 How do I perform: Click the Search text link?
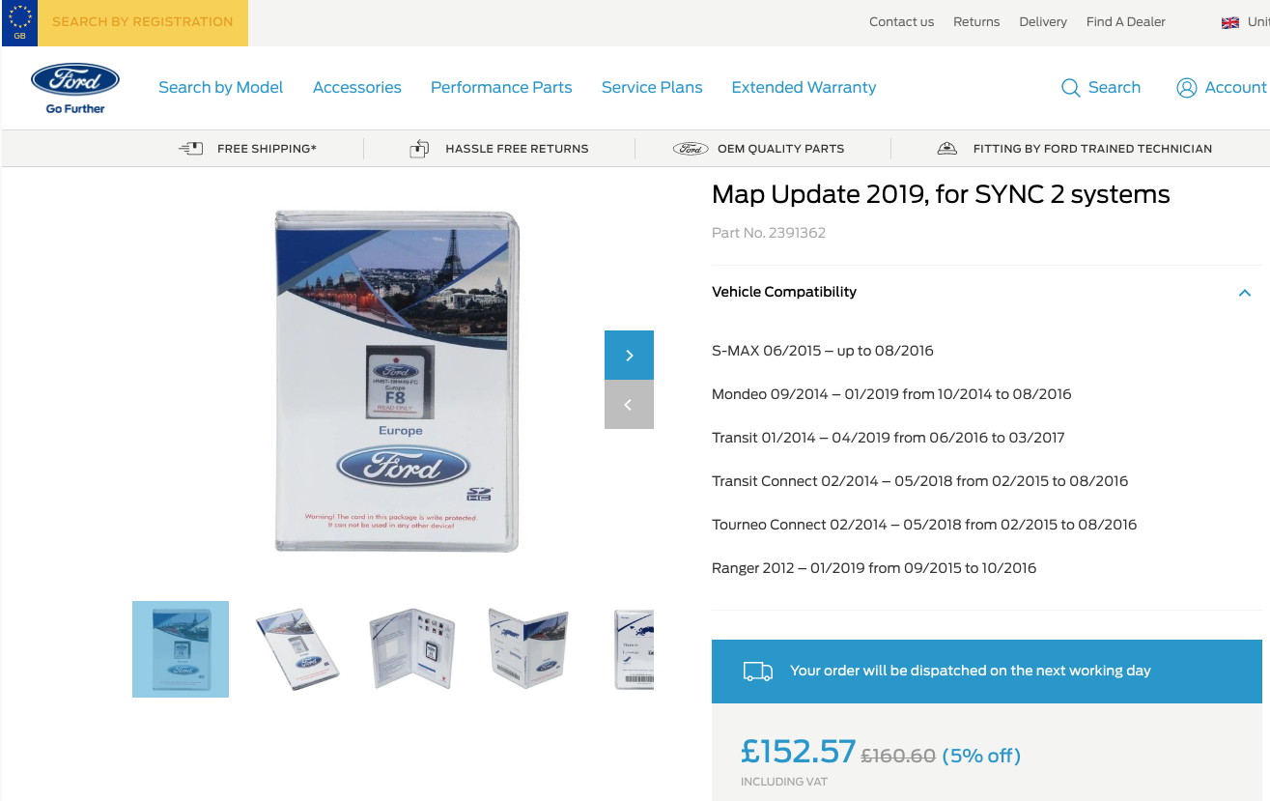click(1115, 87)
